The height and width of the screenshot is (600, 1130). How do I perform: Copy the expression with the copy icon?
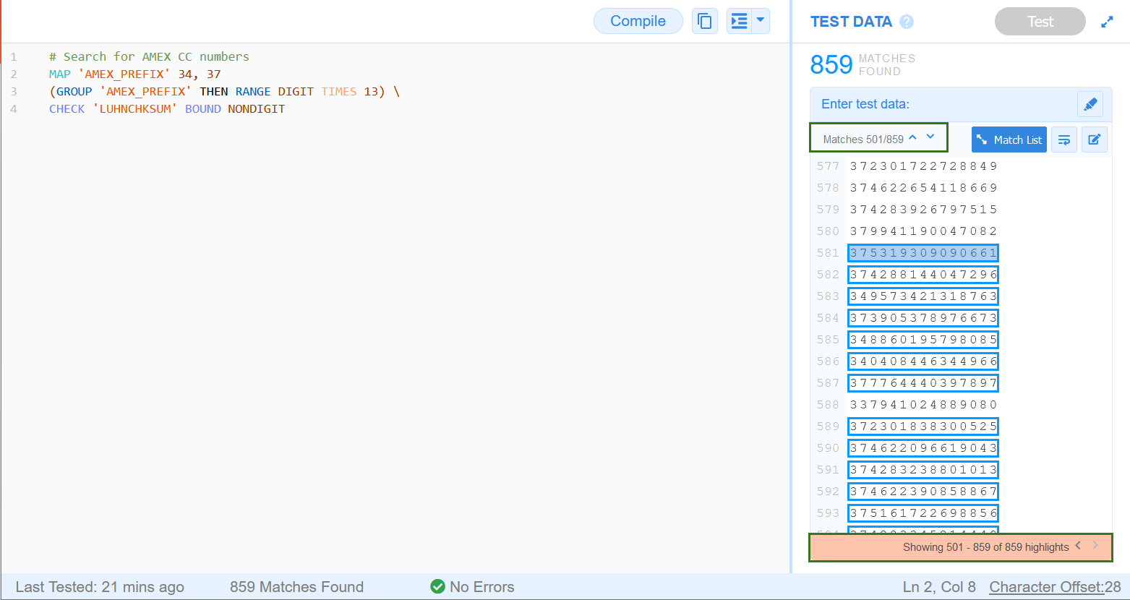704,21
